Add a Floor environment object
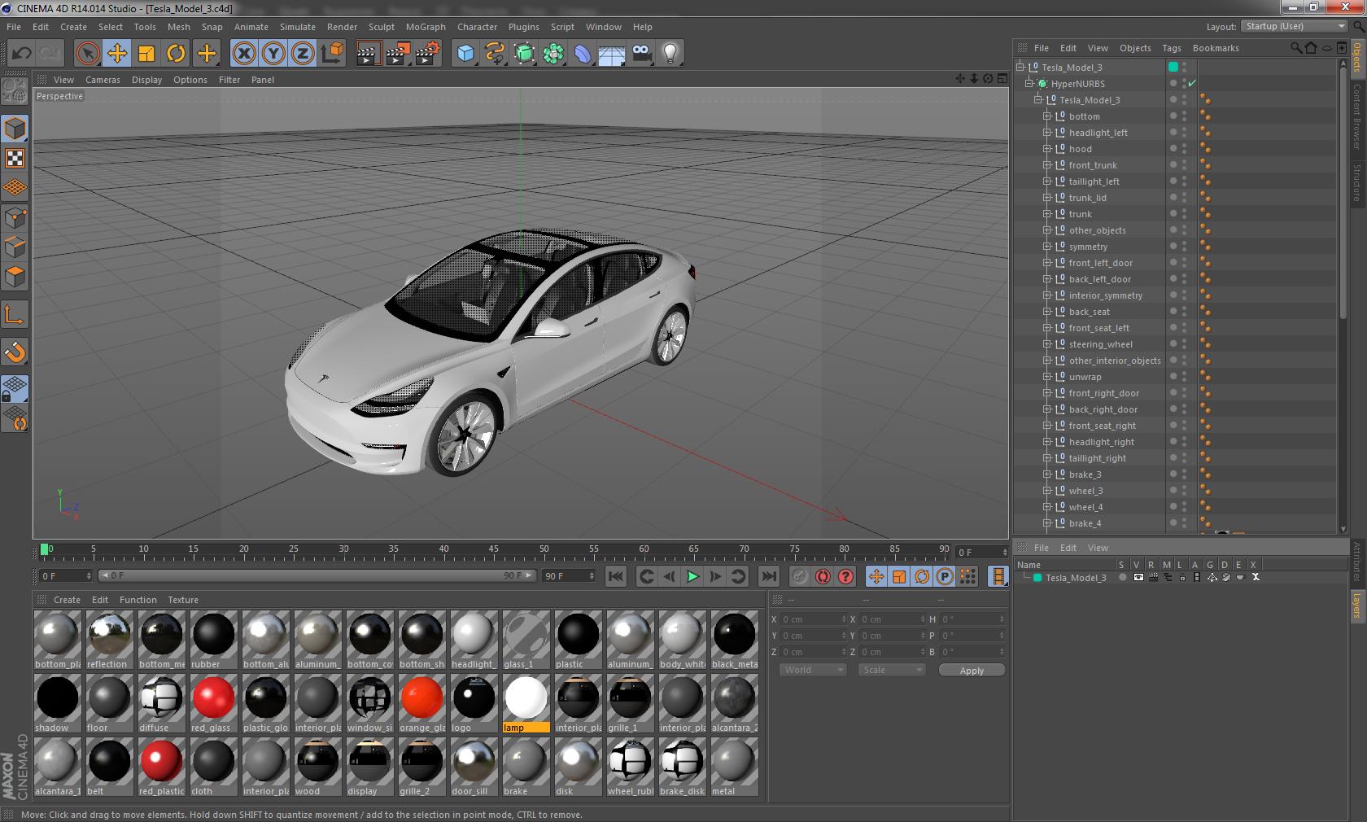Image resolution: width=1367 pixels, height=822 pixels. point(612,54)
